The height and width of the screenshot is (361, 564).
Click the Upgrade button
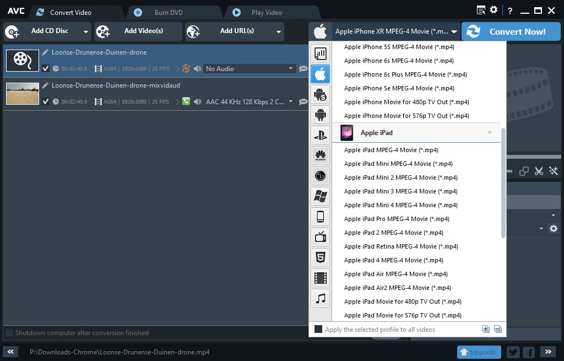click(x=479, y=352)
